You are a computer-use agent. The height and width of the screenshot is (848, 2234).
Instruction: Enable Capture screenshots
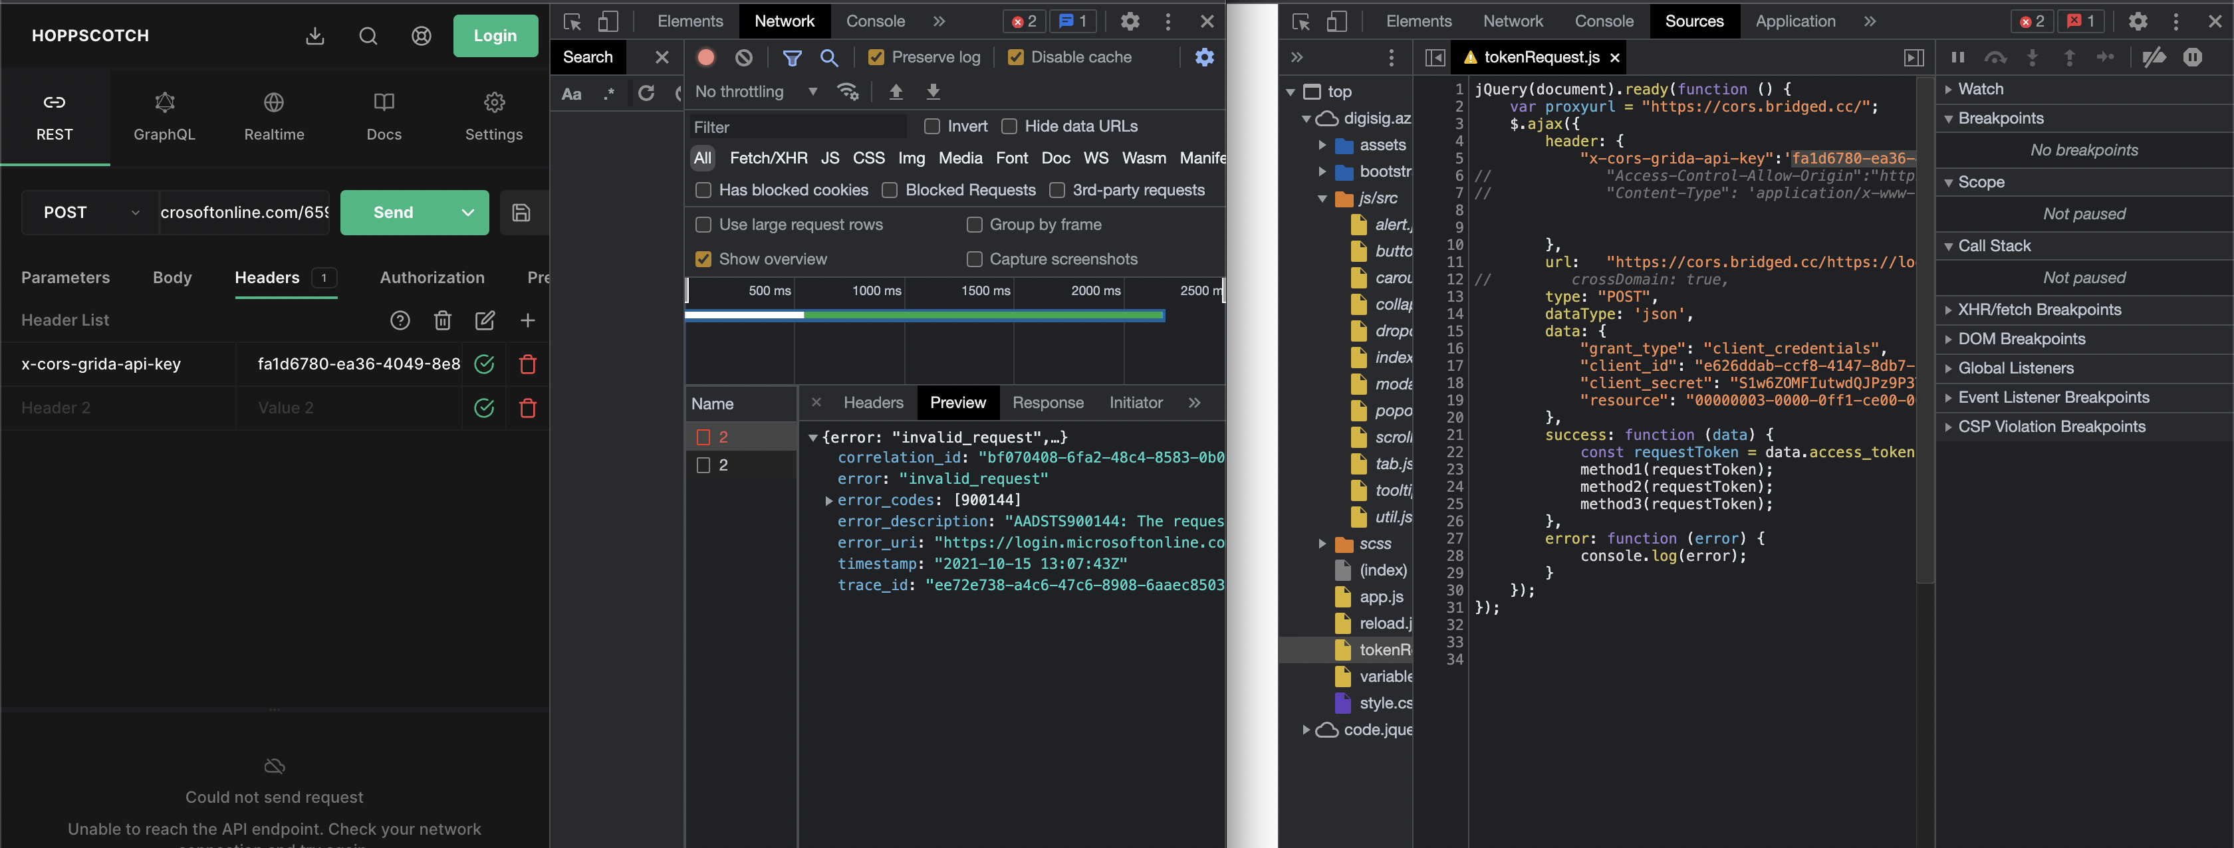click(x=974, y=259)
